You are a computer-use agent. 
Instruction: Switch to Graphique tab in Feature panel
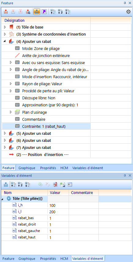click(x=27, y=168)
